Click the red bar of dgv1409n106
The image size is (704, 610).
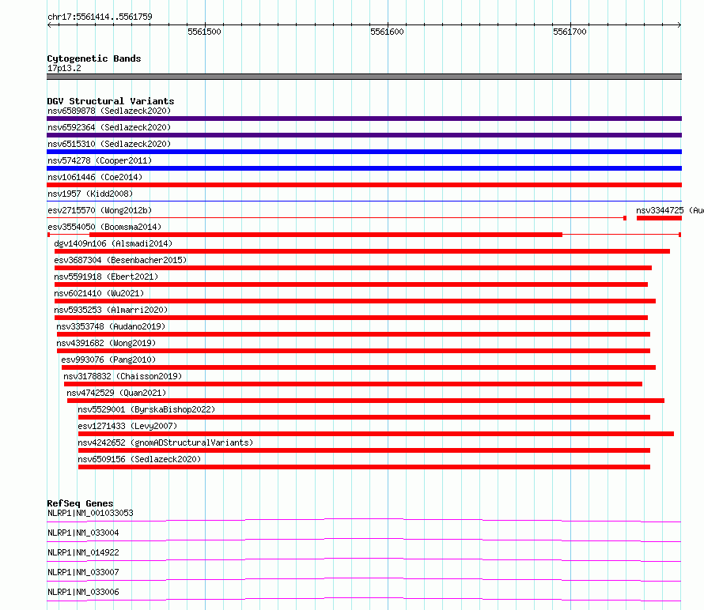click(361, 251)
